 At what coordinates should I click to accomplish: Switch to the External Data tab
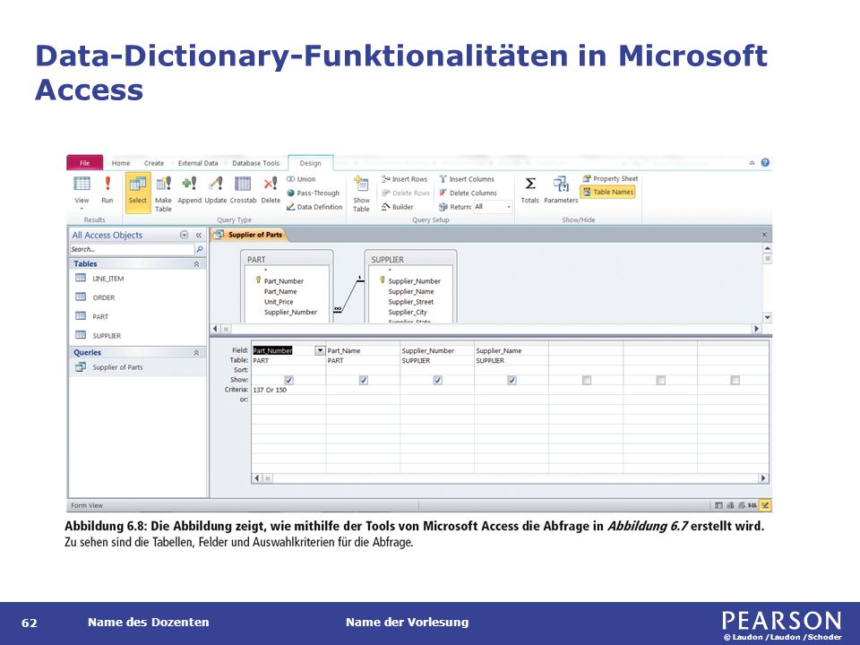pos(198,163)
